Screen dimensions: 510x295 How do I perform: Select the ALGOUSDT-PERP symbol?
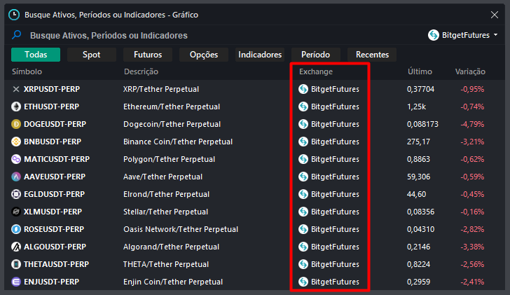pos(55,247)
